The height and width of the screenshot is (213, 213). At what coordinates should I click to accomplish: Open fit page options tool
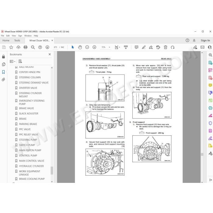click(117, 47)
